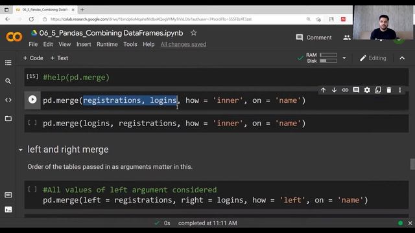The width and height of the screenshot is (415, 233).
Task: Open browser favorites icon
Action: coord(318,19)
